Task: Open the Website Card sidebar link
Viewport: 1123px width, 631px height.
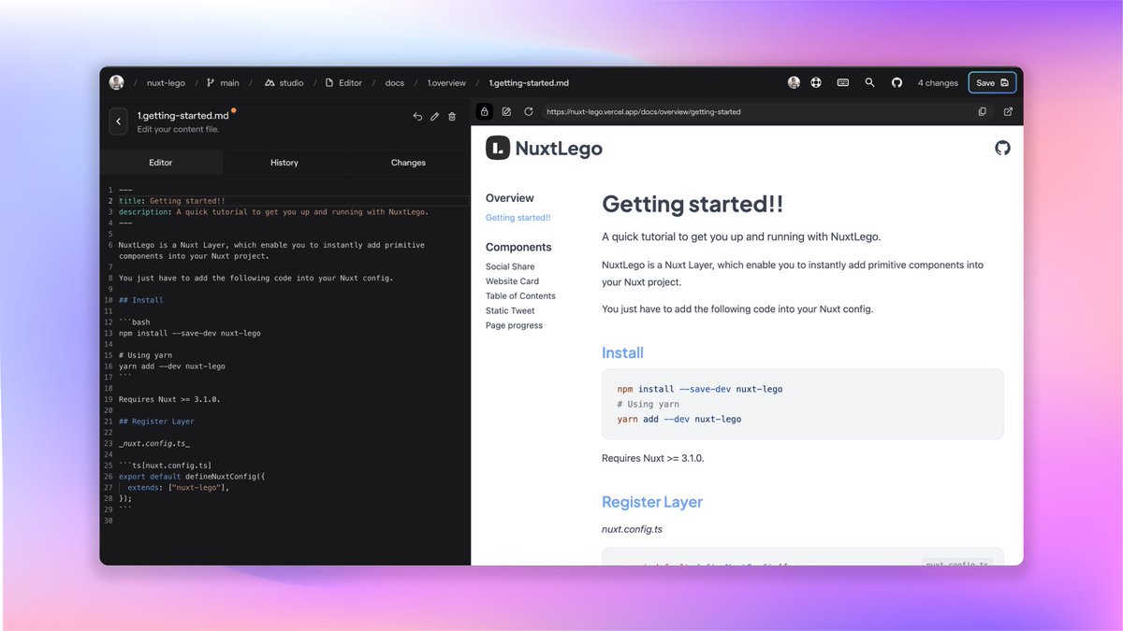Action: [512, 281]
